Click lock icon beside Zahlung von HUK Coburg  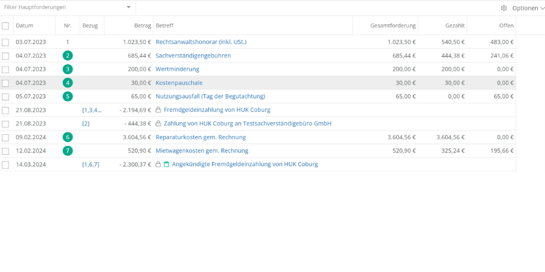pyautogui.click(x=159, y=123)
